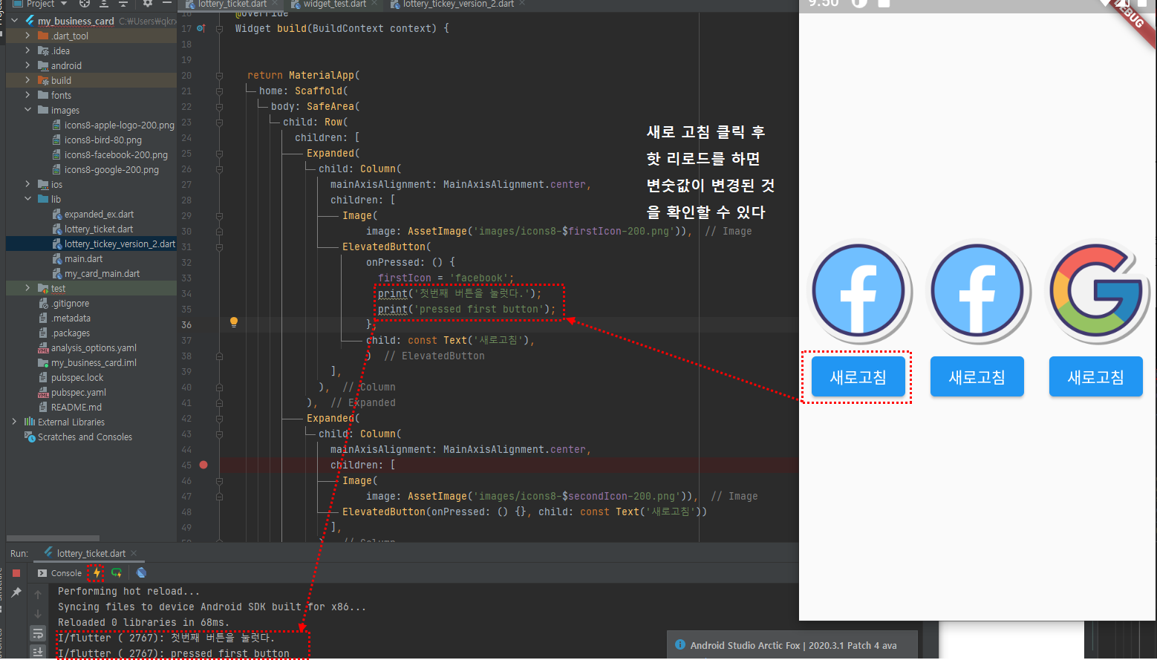Click the Flutter Hot Restart icon
The image size is (1157, 660).
[117, 572]
